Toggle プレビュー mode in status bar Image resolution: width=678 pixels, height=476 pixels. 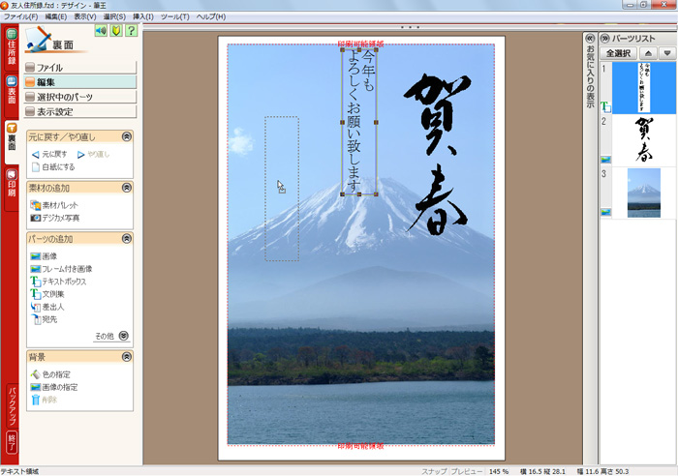(x=465, y=470)
